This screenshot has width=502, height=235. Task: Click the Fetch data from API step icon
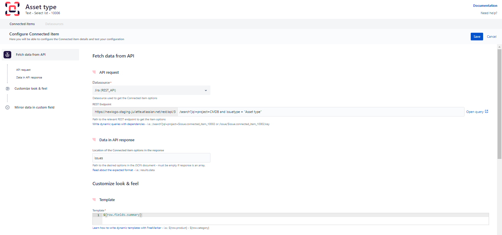pyautogui.click(x=7, y=55)
